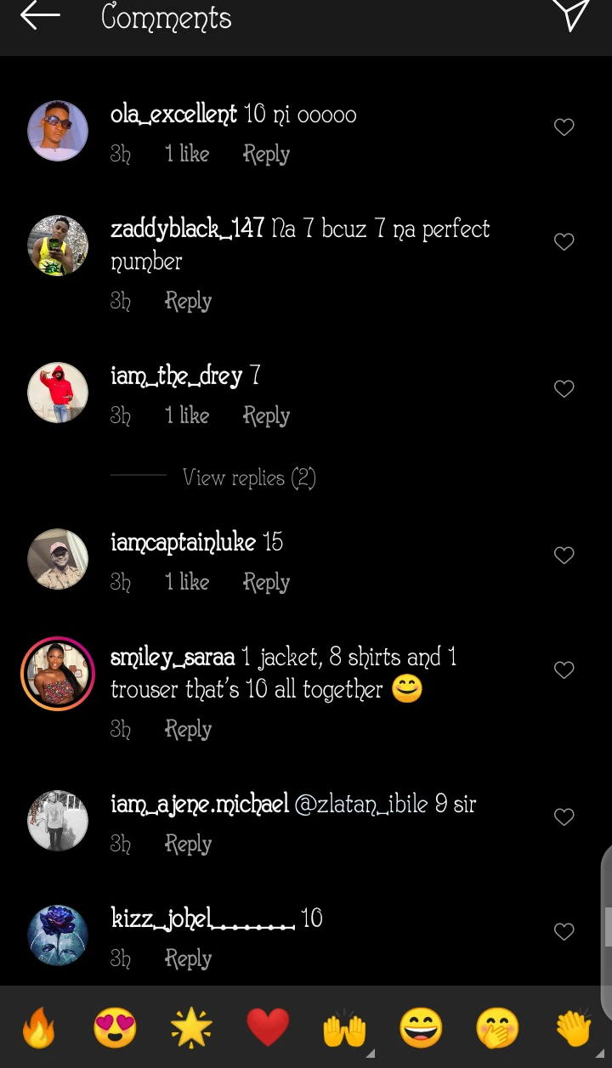Reply to kizz_johel's comment
The height and width of the screenshot is (1068, 612).
click(x=188, y=959)
